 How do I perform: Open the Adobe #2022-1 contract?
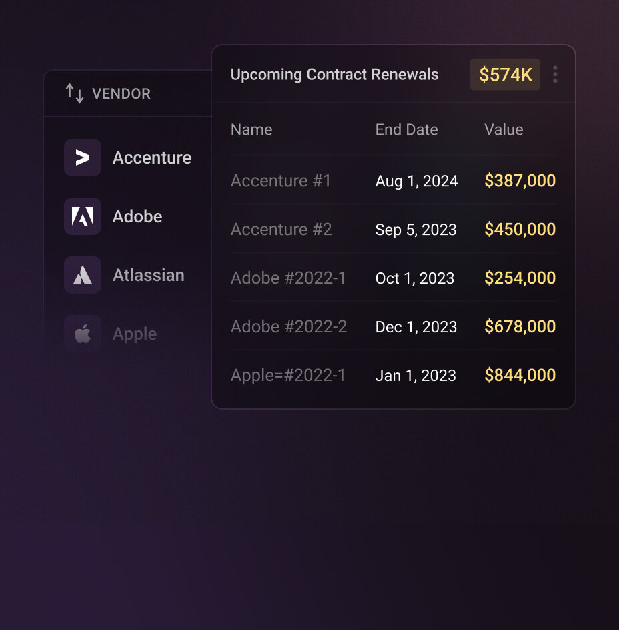click(288, 278)
